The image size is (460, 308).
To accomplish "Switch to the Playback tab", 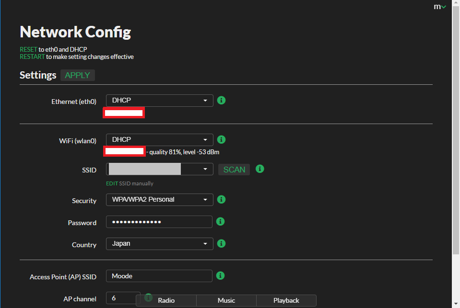I will click(286, 300).
